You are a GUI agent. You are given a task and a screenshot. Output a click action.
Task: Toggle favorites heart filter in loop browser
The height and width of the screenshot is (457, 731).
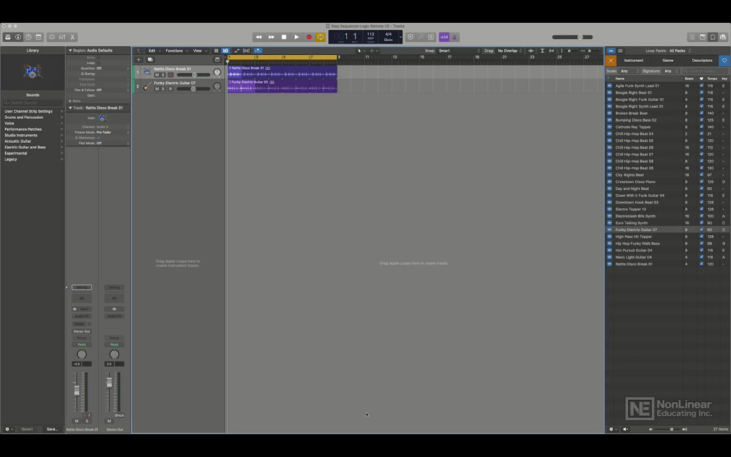(x=724, y=61)
